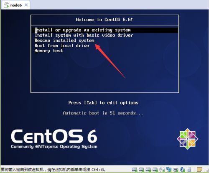The width and height of the screenshot is (209, 173).
Task: Click the Ctrl+G input redirect status message
Action: [53, 170]
